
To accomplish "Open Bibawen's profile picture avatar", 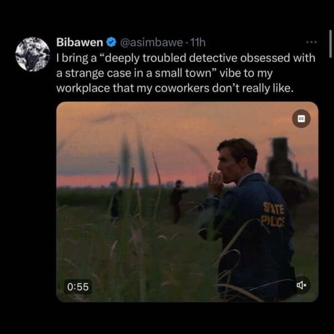I will tap(32, 55).
